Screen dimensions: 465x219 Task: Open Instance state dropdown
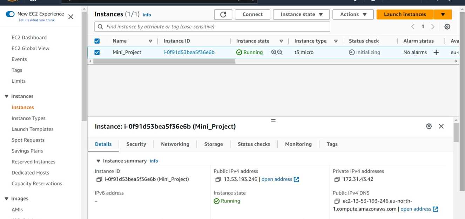tap(301, 14)
